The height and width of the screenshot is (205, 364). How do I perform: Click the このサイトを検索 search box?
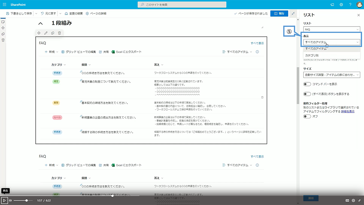[182, 5]
